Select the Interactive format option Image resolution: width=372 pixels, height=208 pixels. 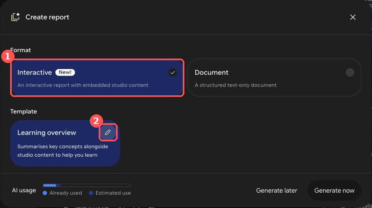pos(97,78)
